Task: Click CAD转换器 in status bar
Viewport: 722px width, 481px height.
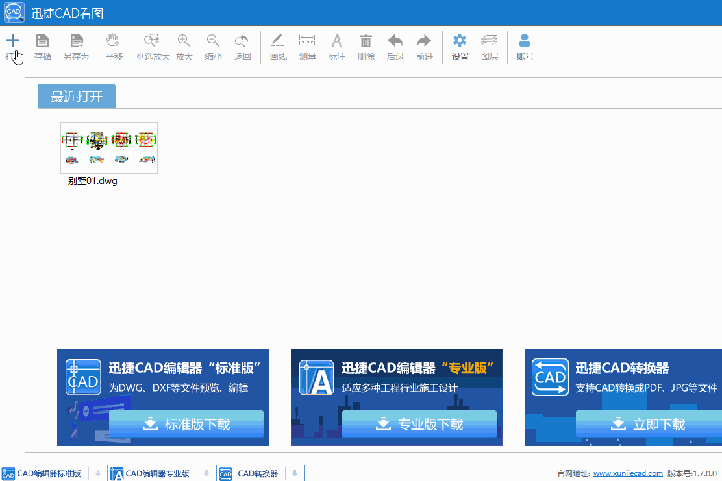Action: click(258, 474)
